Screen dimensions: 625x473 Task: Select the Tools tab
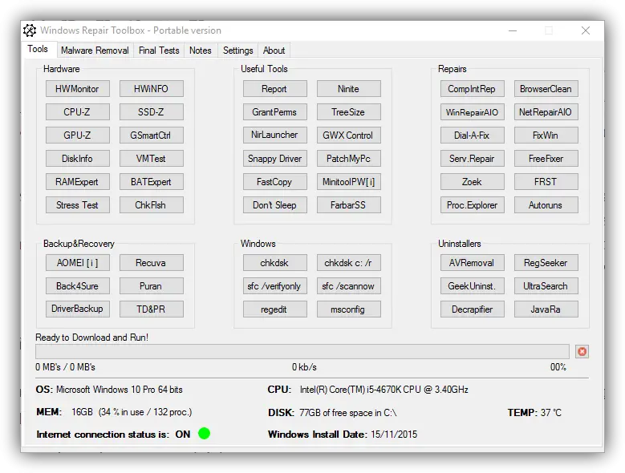point(38,50)
